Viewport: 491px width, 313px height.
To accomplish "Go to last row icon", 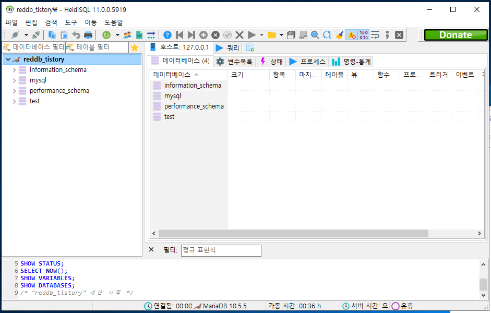I will [x=191, y=35].
